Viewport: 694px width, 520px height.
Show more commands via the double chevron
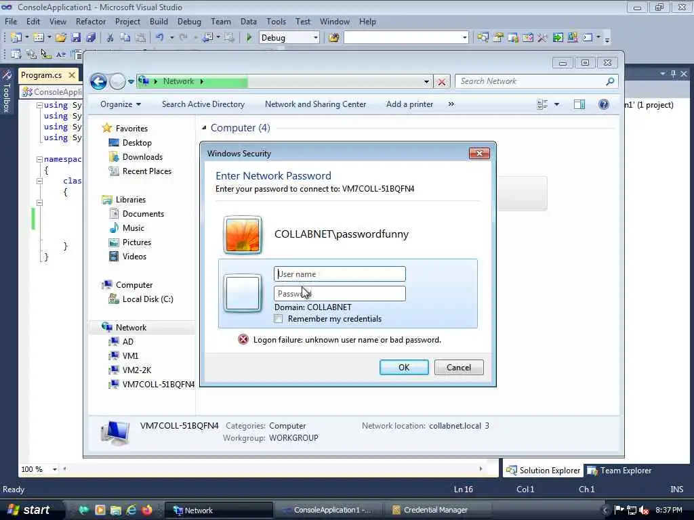coord(451,104)
